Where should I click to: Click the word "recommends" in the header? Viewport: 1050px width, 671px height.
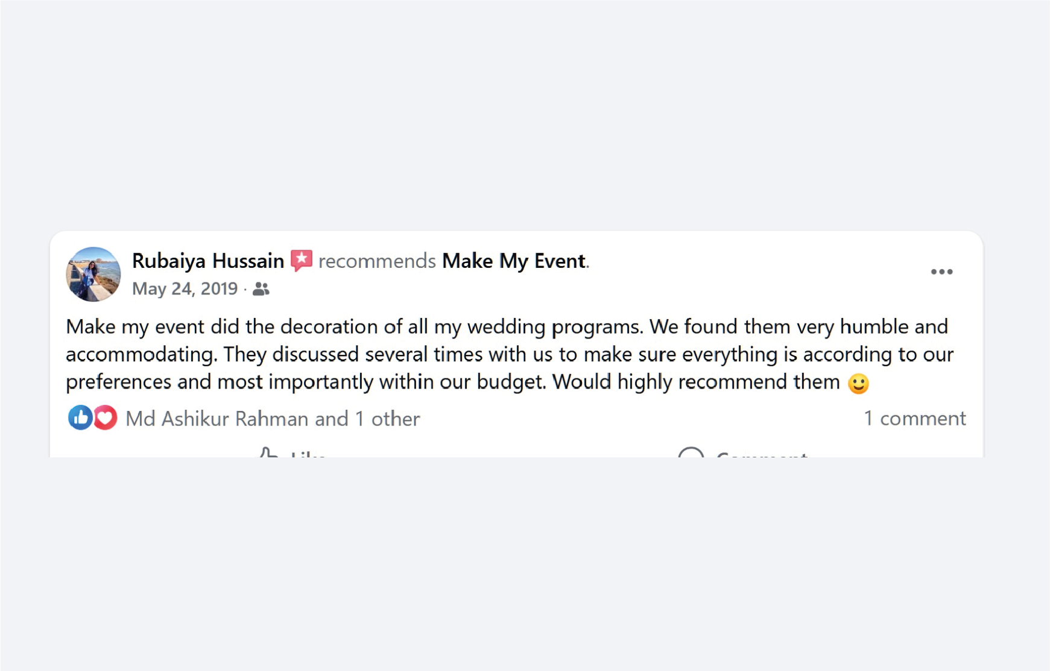pos(377,261)
